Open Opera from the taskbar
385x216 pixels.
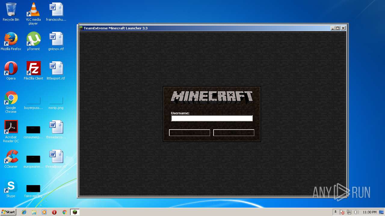coord(54,212)
